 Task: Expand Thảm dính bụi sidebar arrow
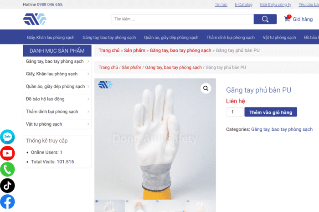click(x=88, y=112)
